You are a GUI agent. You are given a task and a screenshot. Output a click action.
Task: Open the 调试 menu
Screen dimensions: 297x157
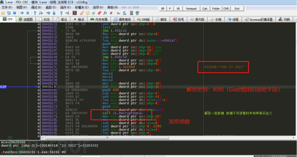(x=36, y=7)
